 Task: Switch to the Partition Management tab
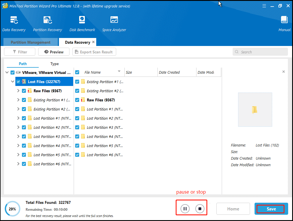tap(30, 42)
